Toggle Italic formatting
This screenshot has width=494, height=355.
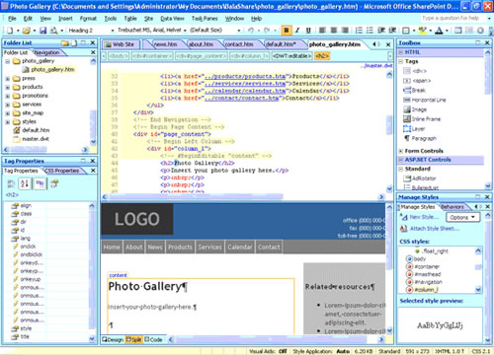[297, 31]
